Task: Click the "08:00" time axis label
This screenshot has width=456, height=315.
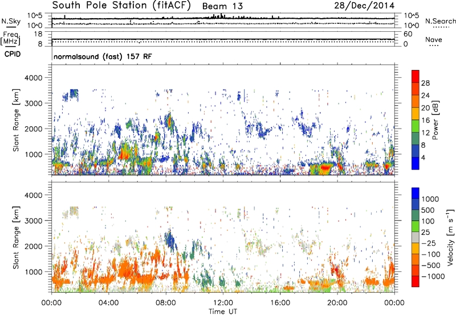Action: 166,303
